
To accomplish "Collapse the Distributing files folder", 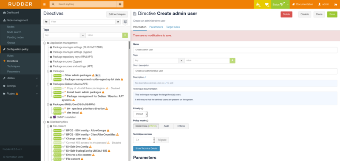I will pos(45,122).
